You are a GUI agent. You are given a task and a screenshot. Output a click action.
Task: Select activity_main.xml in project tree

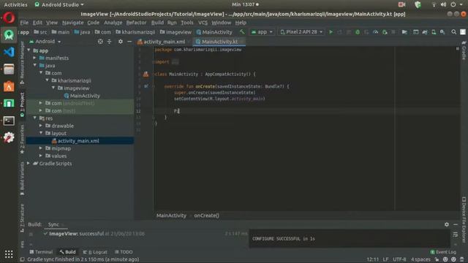click(78, 141)
